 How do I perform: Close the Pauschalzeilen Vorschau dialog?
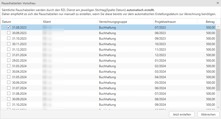pos(218,3)
